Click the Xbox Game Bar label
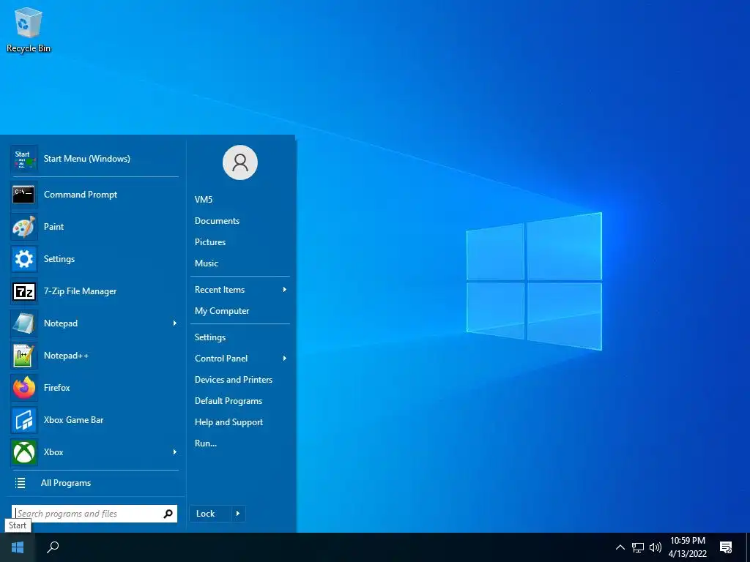 coord(73,420)
